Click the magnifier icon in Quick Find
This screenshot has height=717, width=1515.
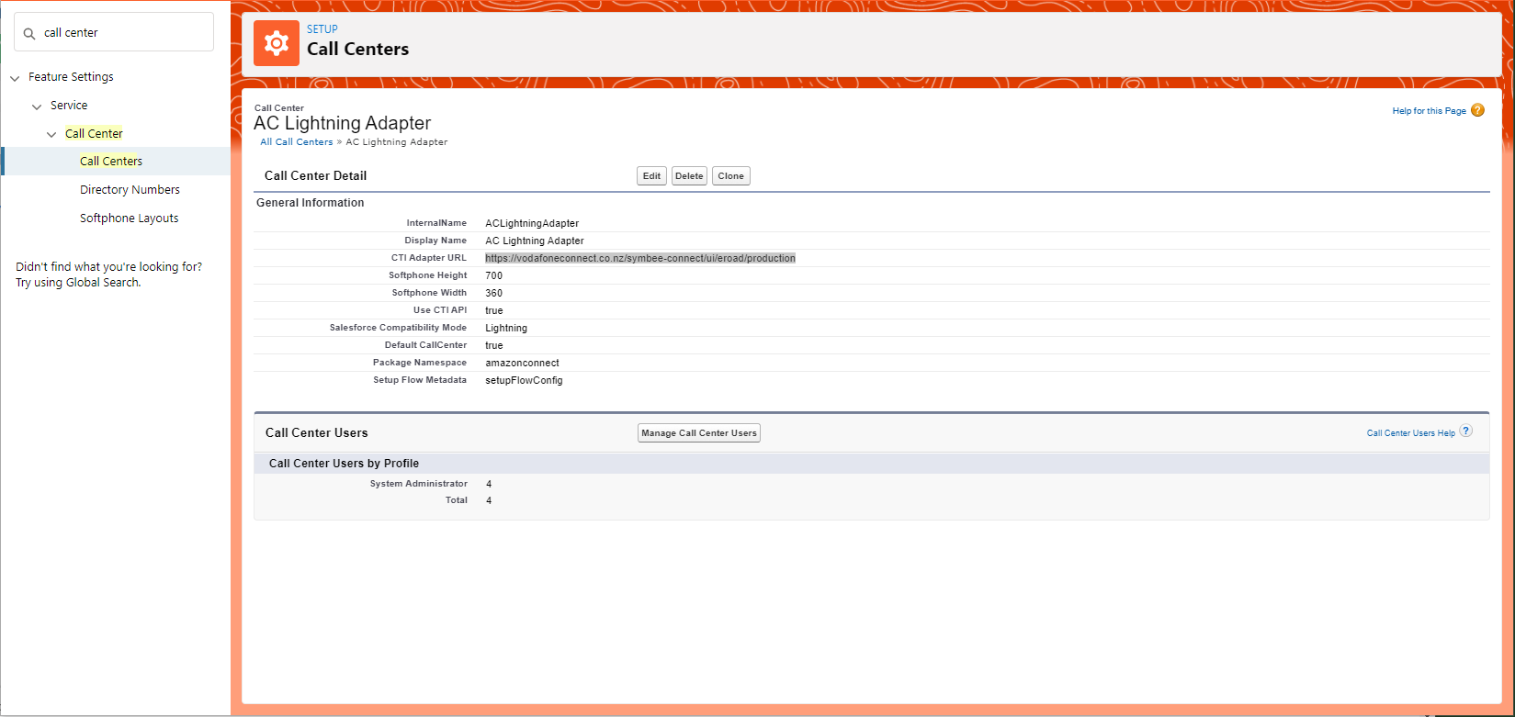pos(29,33)
